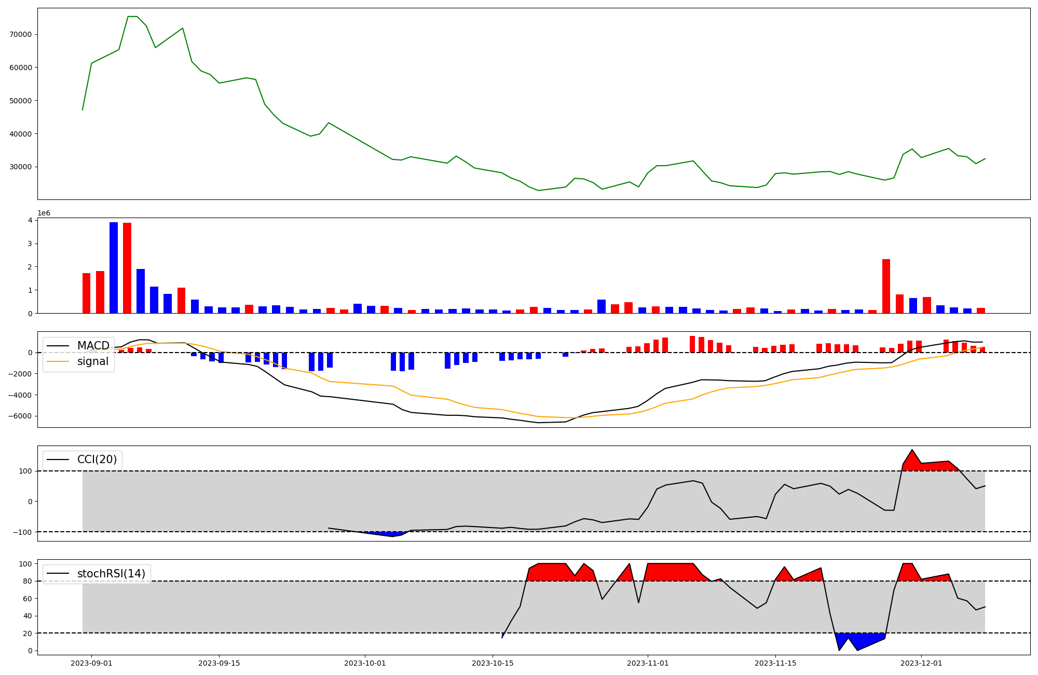Screen dimensions: 1038x675
Task: Click the 60 tick on the stochRSI axis
Action: coord(28,599)
